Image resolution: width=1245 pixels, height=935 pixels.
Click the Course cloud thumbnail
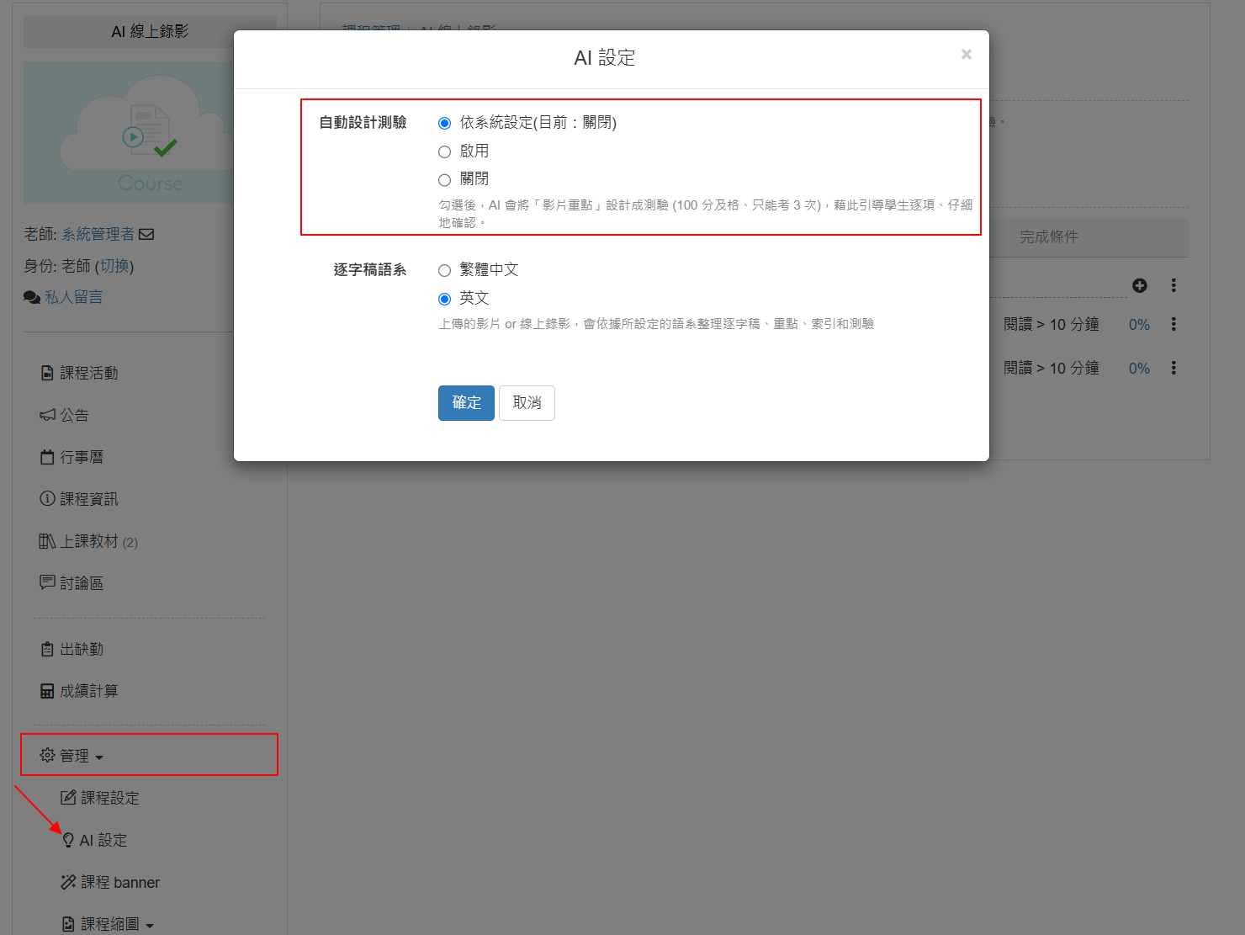[129, 132]
